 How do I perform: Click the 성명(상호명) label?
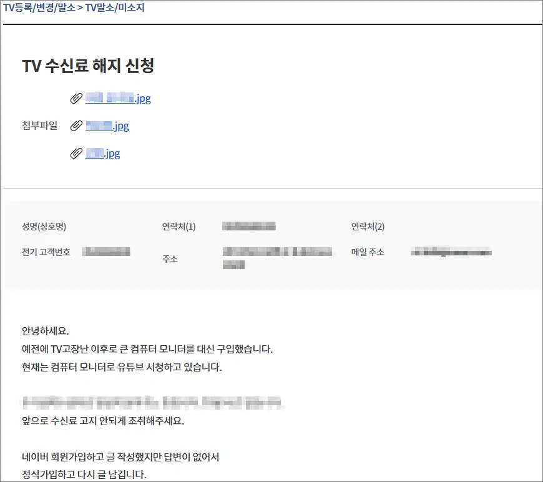[x=44, y=227]
